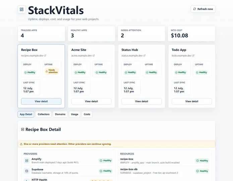Open the Costs tab

coord(87,114)
